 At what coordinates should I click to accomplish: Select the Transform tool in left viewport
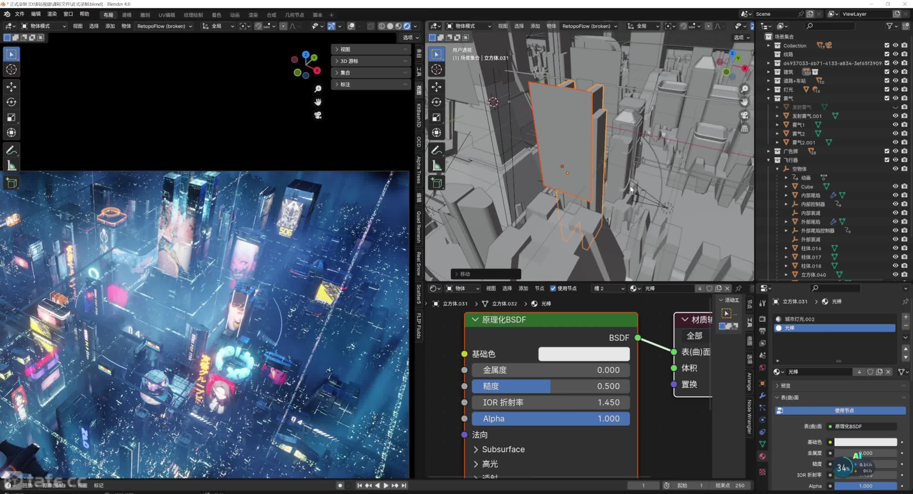coord(11,133)
